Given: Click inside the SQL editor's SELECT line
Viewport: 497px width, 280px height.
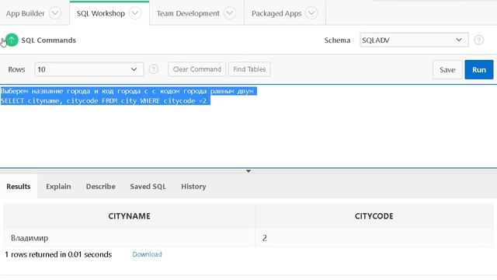Looking at the screenshot, I should [x=104, y=101].
